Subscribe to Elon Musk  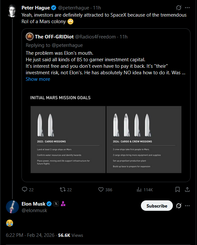[157, 206]
